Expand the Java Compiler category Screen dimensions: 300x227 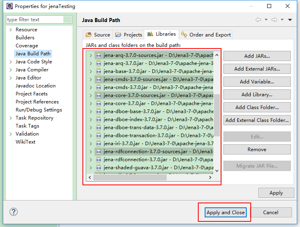(10, 70)
